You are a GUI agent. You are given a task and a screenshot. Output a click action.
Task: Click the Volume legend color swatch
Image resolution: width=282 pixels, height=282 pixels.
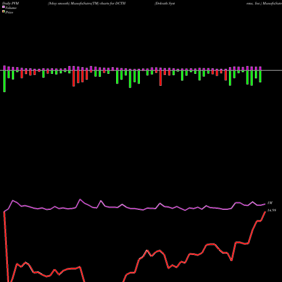tap(3, 7)
